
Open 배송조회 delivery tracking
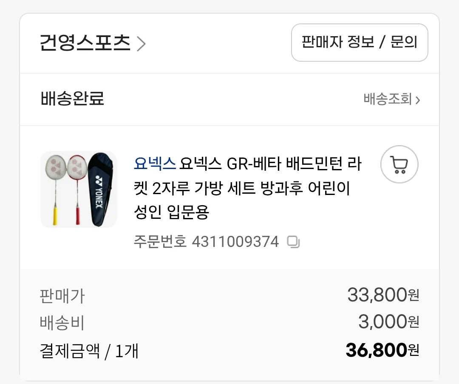pyautogui.click(x=388, y=100)
